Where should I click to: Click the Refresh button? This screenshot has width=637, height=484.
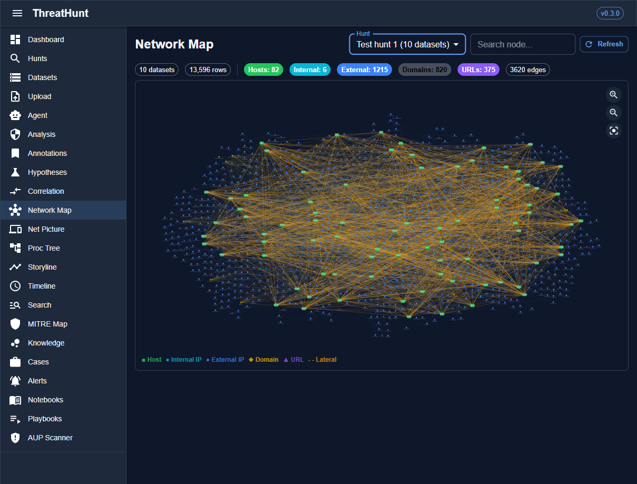pos(604,44)
